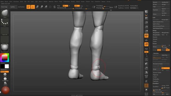Open the Brush menu

click(x=6, y=2)
